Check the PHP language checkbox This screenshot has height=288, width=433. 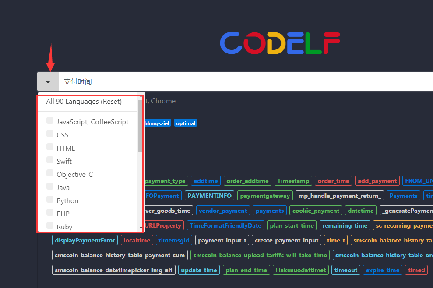pos(50,212)
